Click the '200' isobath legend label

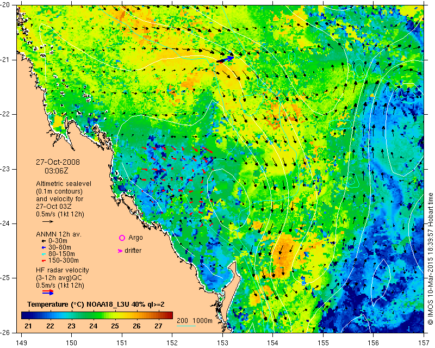182,321
